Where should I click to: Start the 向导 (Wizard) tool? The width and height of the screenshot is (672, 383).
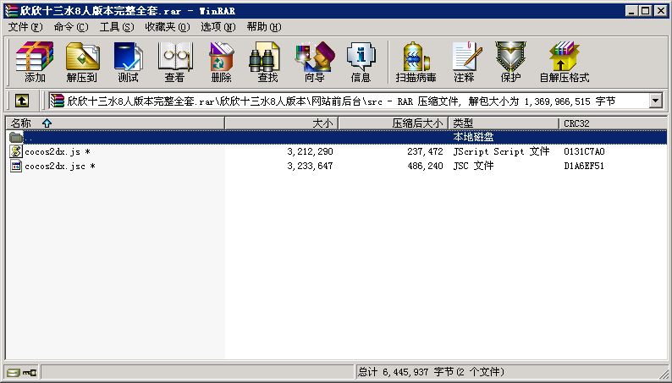click(314, 62)
